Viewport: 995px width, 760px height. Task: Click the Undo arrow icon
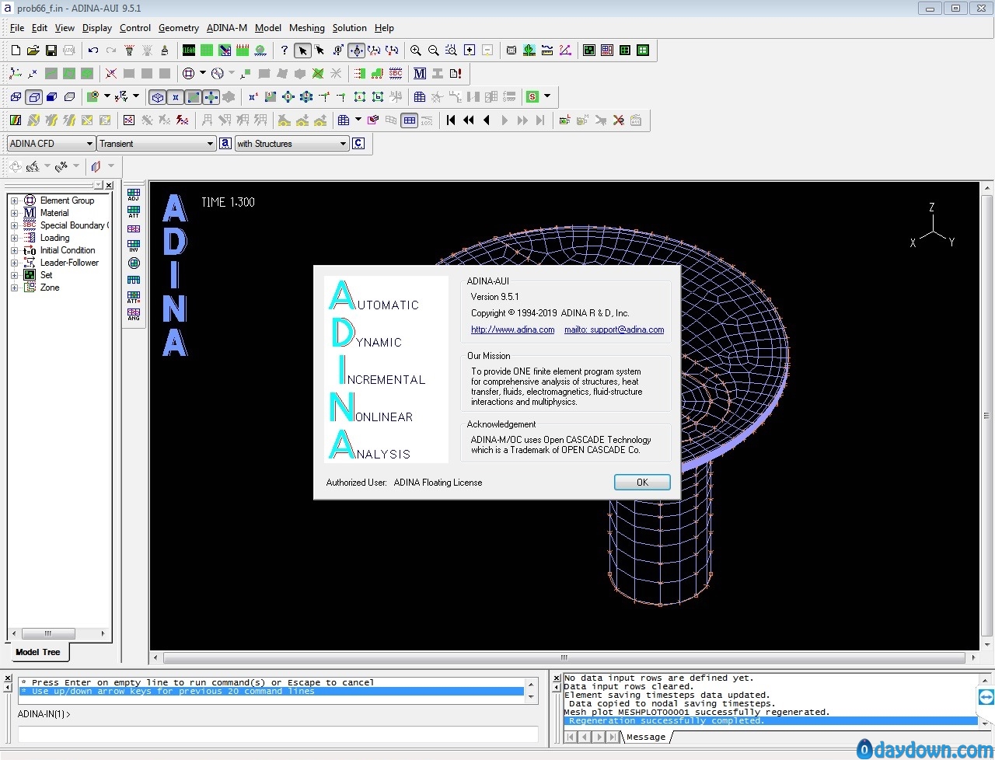(x=93, y=51)
